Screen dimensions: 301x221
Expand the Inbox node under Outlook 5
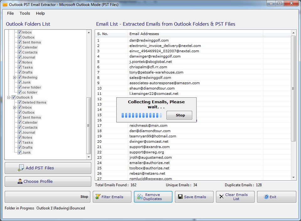15,108
